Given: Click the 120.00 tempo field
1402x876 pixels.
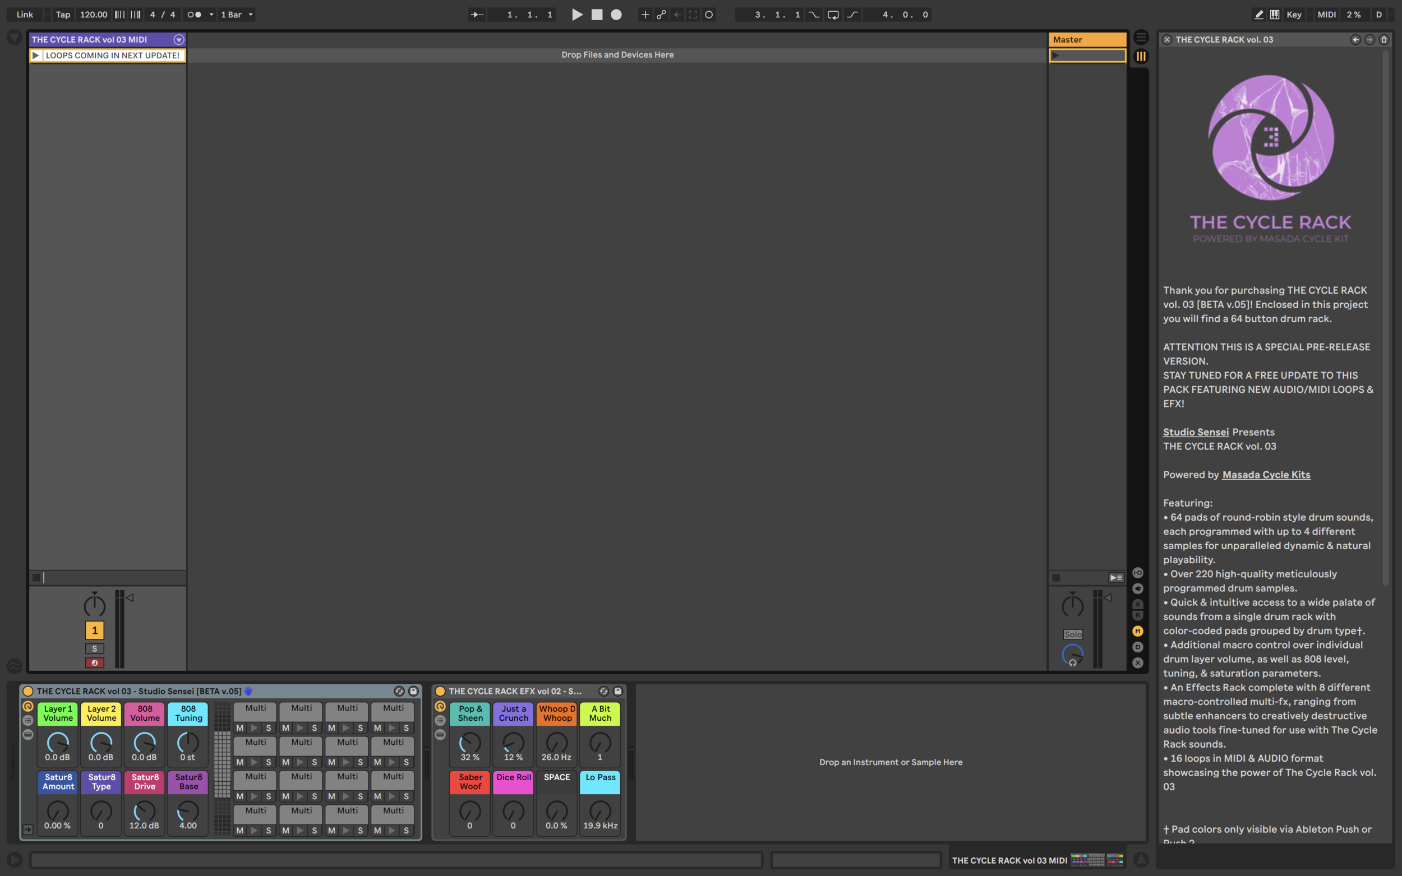Looking at the screenshot, I should 93,15.
